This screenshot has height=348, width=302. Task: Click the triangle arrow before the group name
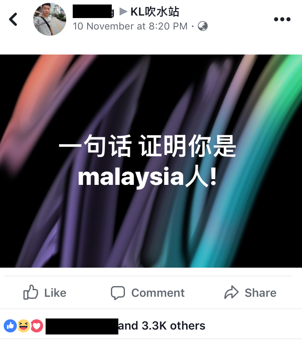click(124, 11)
